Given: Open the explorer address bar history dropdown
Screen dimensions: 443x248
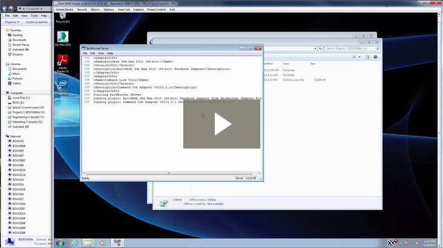Looking at the screenshot, I should coord(315,49).
